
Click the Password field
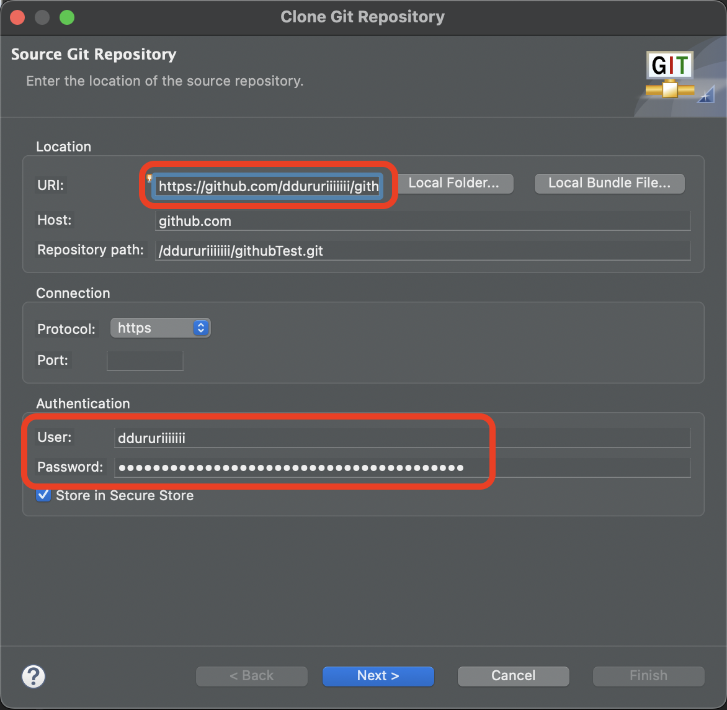(x=402, y=467)
